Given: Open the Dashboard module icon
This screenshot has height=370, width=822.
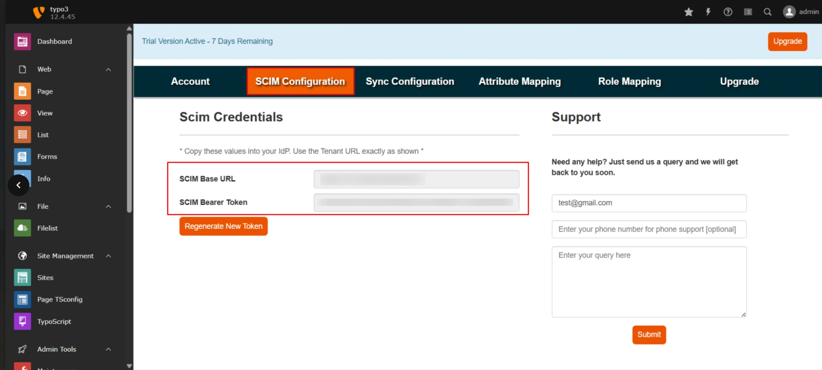Looking at the screenshot, I should coord(22,41).
